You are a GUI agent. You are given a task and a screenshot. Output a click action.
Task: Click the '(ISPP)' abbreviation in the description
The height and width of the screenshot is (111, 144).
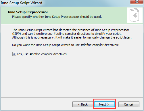tap(17, 34)
